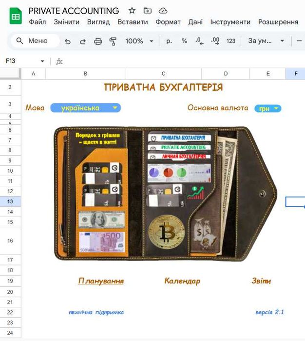Select column D header
305x341 pixels.
pos(226,74)
